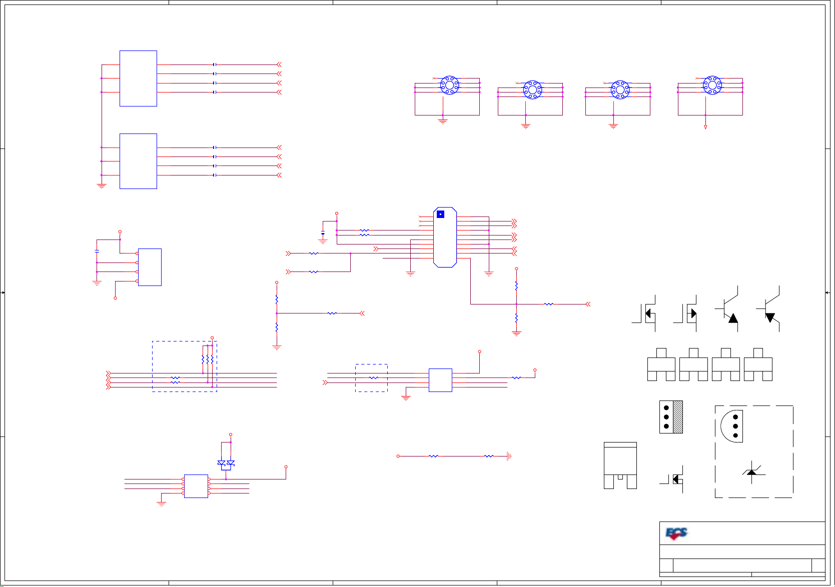835x587 pixels.
Task: Click the blue capacitor symbol above the ground symbol
Action: click(323, 233)
